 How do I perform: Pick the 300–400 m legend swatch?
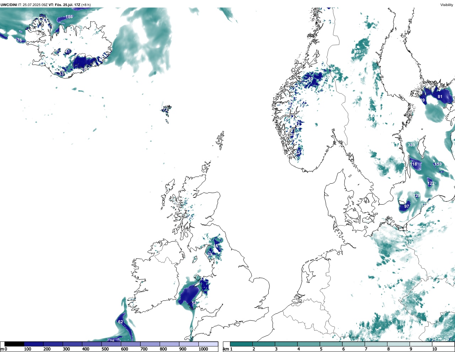click(x=73, y=344)
